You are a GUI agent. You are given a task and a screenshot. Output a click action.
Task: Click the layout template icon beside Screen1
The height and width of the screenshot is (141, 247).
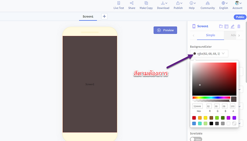[x=226, y=26]
